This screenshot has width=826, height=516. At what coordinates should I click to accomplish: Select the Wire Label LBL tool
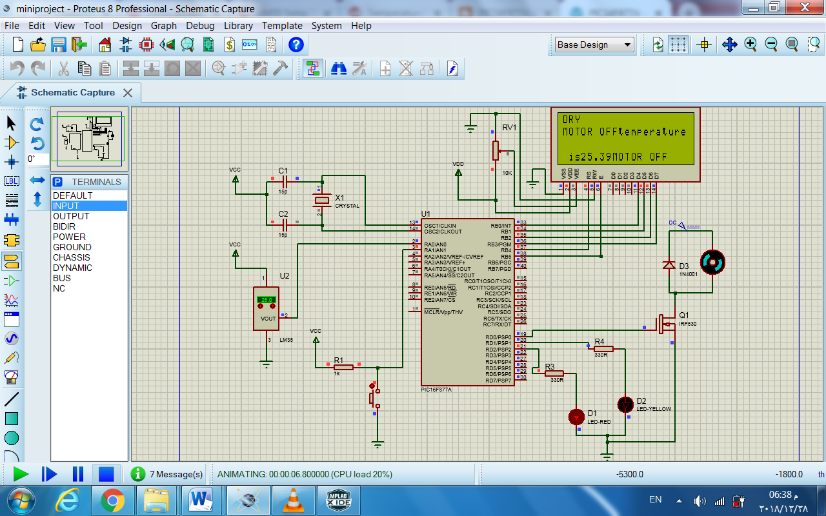pos(11,181)
